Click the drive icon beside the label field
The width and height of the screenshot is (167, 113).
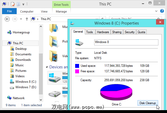pos(79,42)
